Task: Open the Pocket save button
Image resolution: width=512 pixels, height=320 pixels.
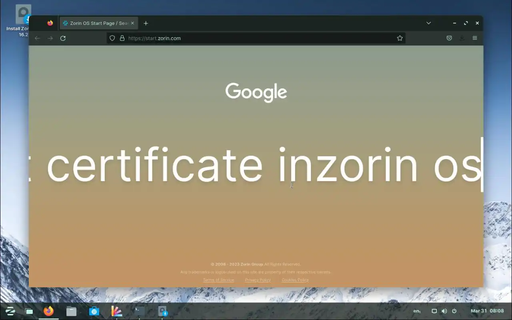Action: 449,38
